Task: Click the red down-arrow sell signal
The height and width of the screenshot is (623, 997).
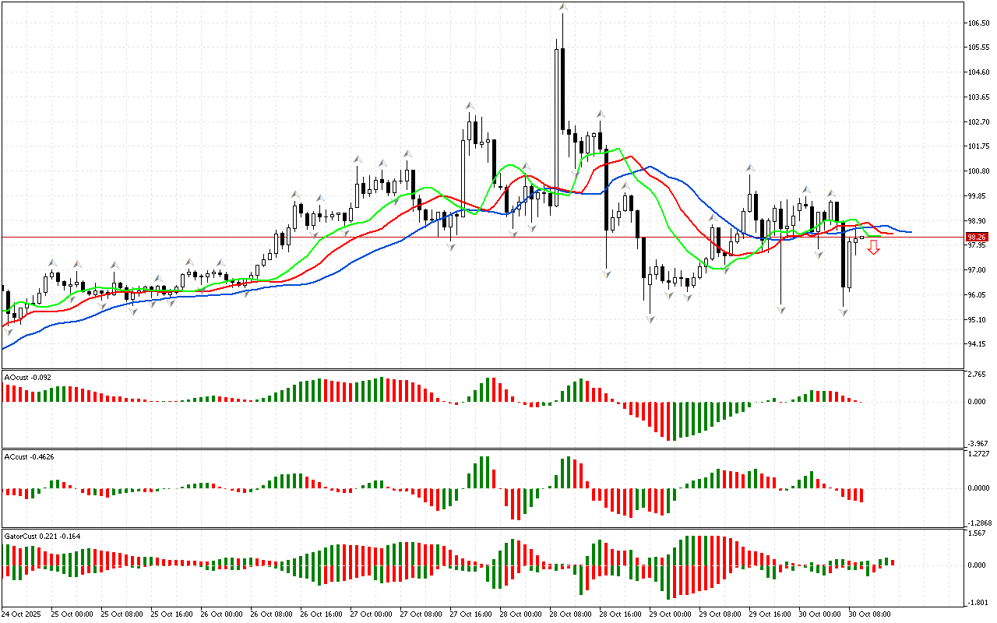Action: [x=874, y=248]
